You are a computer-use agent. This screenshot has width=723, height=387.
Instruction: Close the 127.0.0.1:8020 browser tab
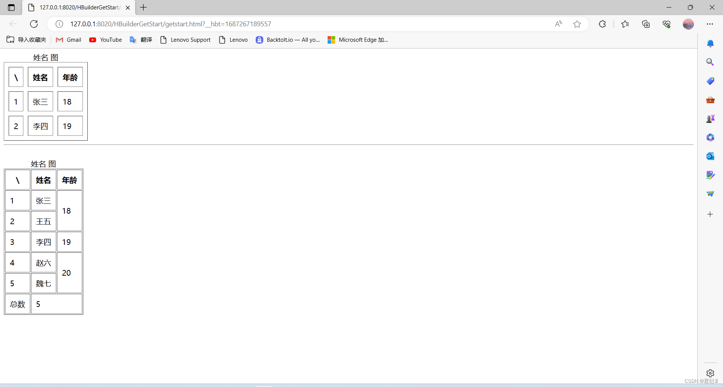(x=128, y=8)
